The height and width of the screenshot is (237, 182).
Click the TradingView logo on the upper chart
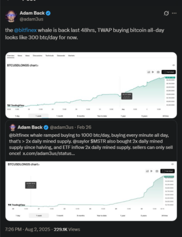pos(16,105)
